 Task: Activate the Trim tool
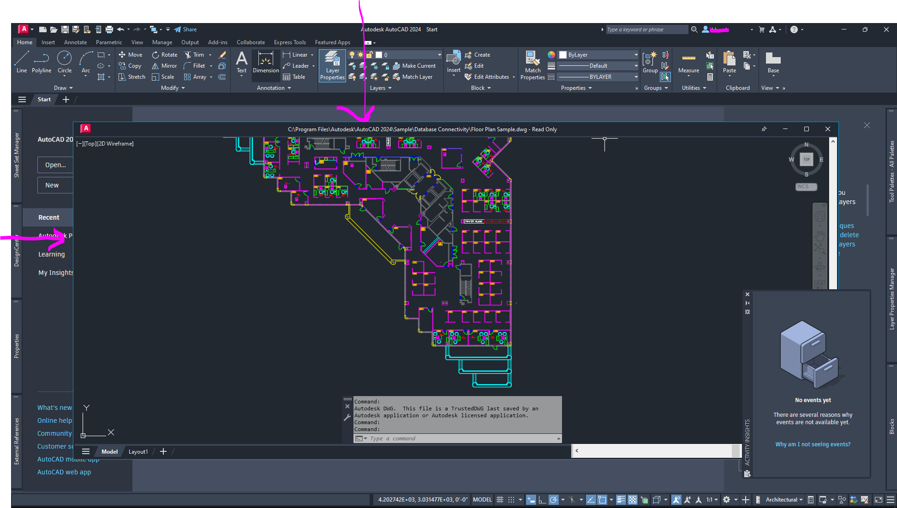[x=194, y=55]
